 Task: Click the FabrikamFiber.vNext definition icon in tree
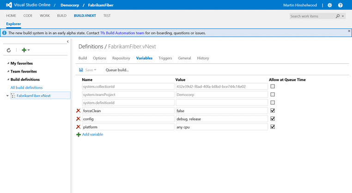click(13, 96)
